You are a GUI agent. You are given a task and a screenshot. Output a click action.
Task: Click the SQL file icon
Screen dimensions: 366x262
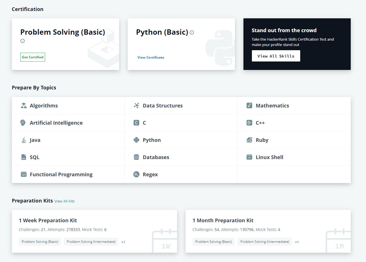(24, 157)
